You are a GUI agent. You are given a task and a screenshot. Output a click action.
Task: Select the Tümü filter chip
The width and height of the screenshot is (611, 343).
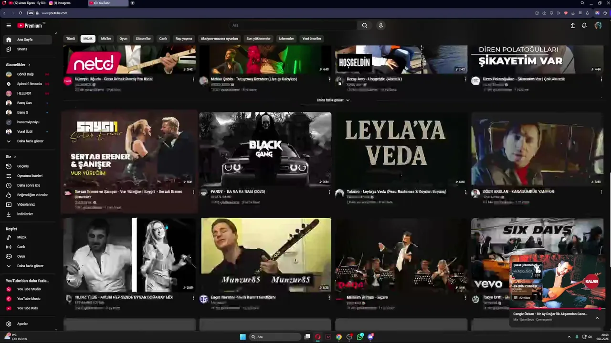[71, 39]
